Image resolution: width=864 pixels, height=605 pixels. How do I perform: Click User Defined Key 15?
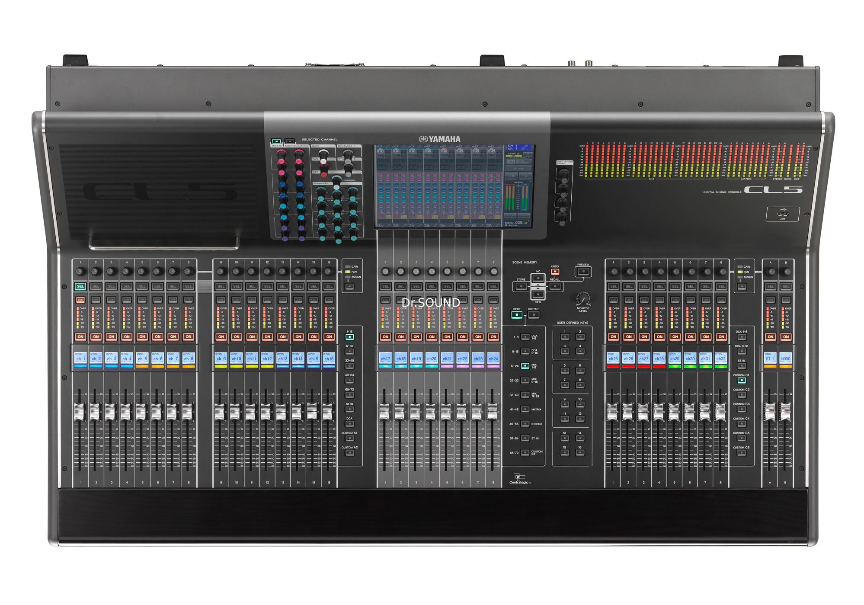pos(564,453)
